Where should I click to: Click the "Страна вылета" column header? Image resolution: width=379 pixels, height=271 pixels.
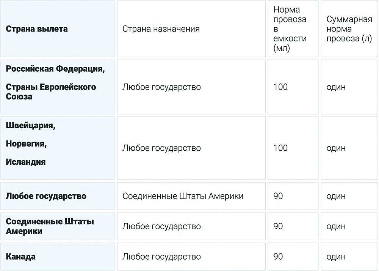(x=37, y=29)
